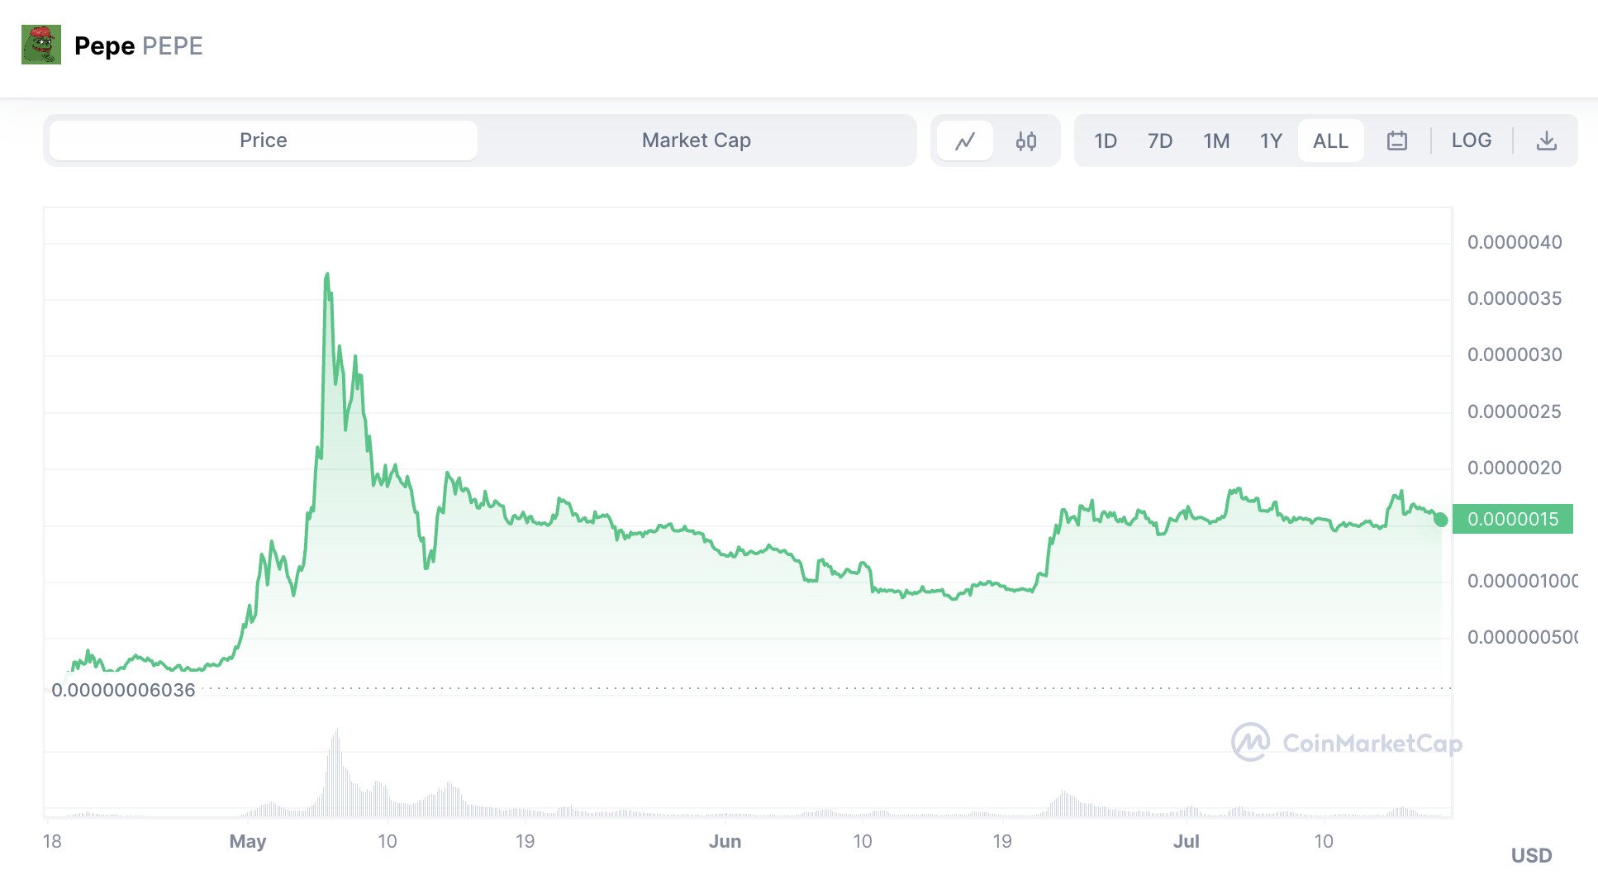Click the USD currency label
This screenshot has height=889, width=1598.
click(x=1531, y=855)
